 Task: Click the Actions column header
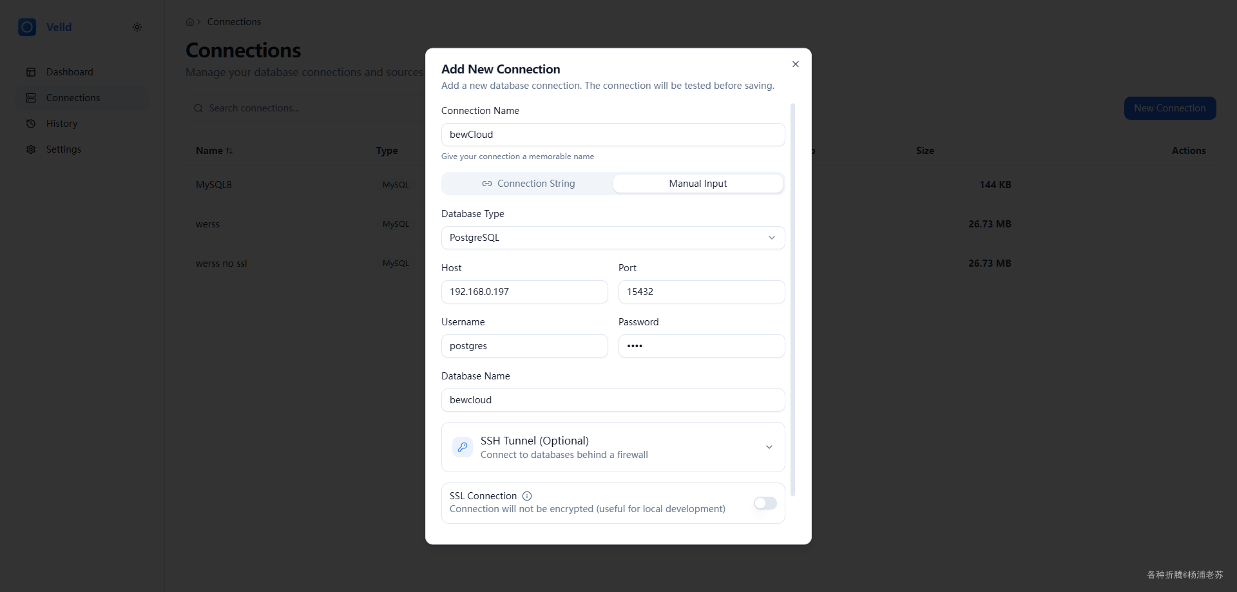tap(1189, 151)
